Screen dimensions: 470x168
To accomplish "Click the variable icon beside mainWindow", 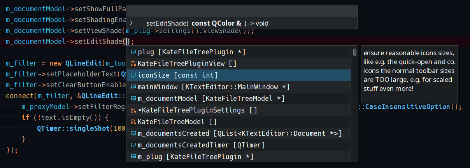I will pos(133,87).
